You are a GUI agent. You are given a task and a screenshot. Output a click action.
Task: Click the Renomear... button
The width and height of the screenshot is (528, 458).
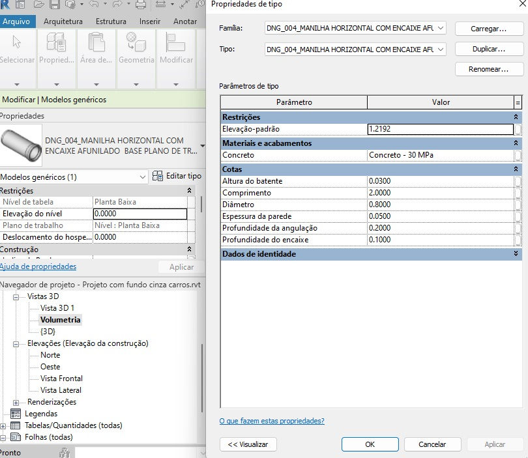489,69
